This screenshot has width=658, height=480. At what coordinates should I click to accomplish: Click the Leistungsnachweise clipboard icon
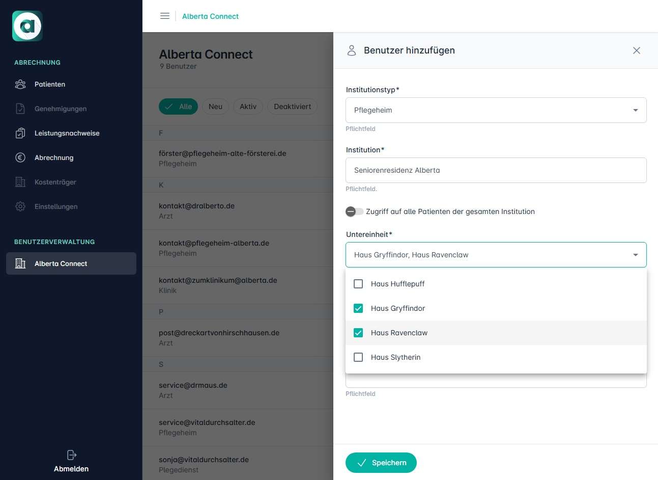pyautogui.click(x=20, y=133)
